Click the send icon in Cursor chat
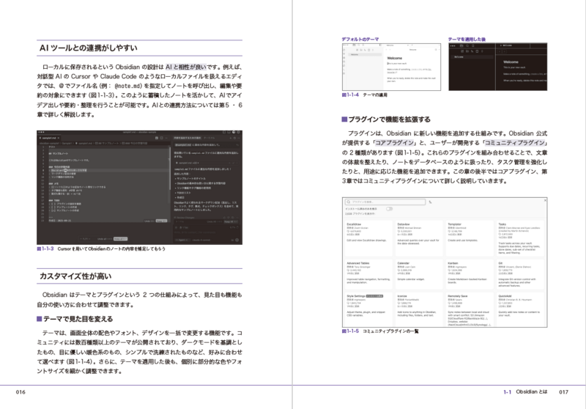This screenshot has width=586, height=409. point(237,238)
